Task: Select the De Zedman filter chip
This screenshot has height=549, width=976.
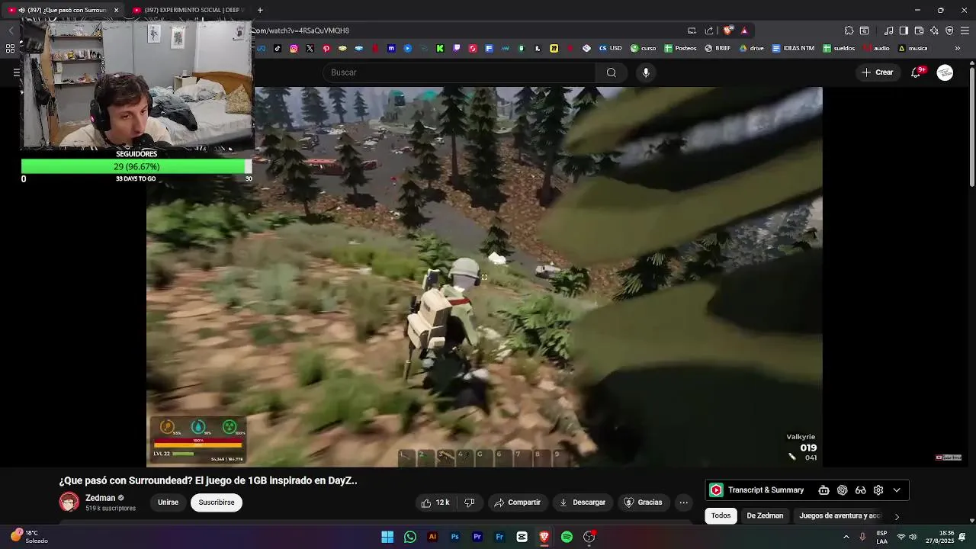Action: coord(765,516)
